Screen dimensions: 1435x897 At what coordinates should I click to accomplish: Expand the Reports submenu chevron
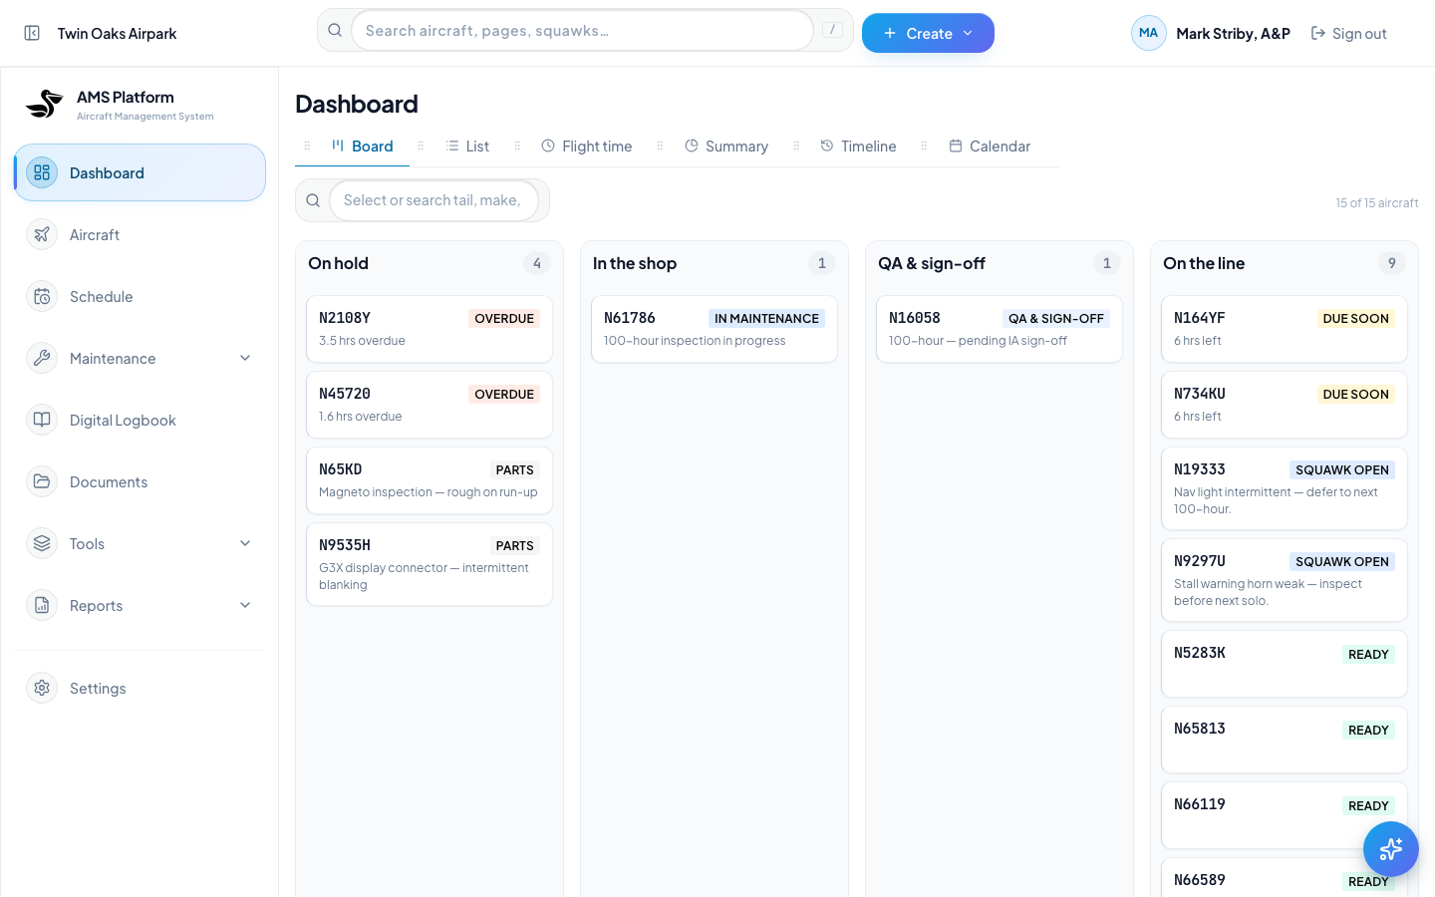(x=245, y=606)
